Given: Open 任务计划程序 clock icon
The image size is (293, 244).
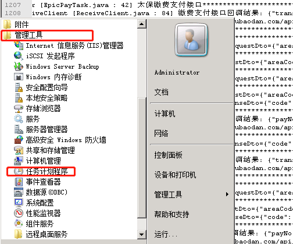Looking at the screenshot, I should coord(19,171).
